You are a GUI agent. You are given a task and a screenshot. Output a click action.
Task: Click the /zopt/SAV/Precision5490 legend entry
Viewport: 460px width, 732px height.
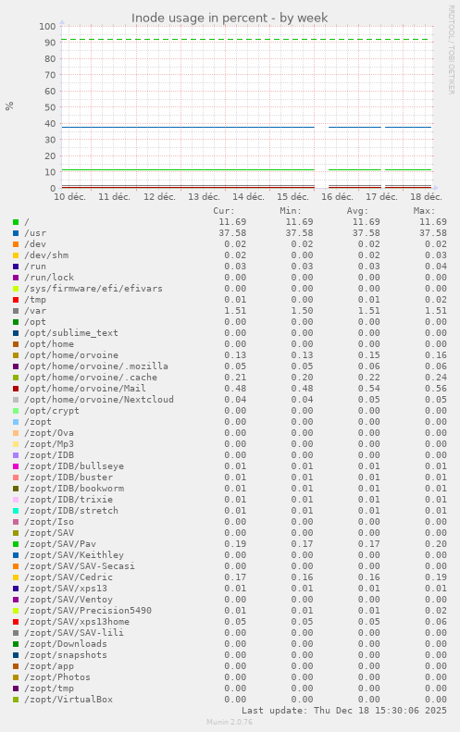[x=88, y=611]
